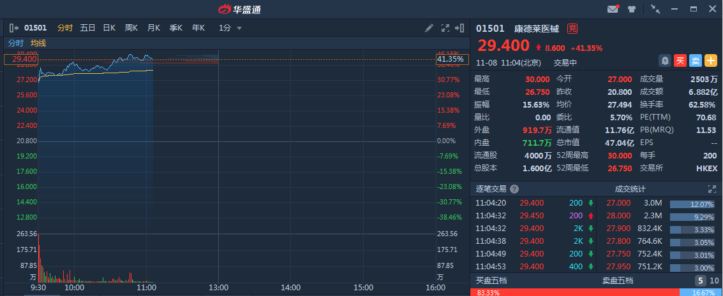
Task: Switch to the 五日 chart tab
Action: [x=87, y=28]
